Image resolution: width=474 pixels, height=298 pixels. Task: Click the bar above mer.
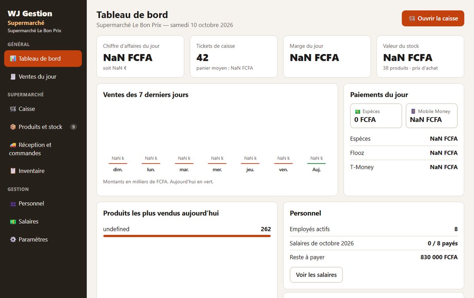coord(217,163)
